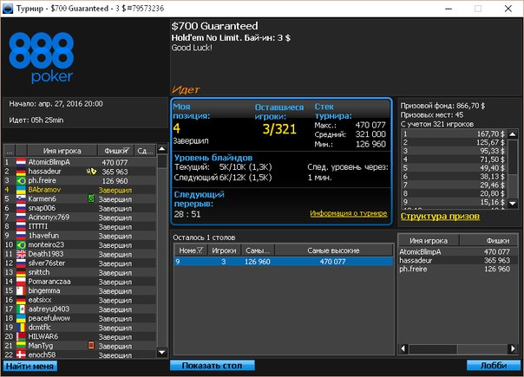Select peacefulwow in the player list
This screenshot has width=524, height=377.
click(80, 318)
